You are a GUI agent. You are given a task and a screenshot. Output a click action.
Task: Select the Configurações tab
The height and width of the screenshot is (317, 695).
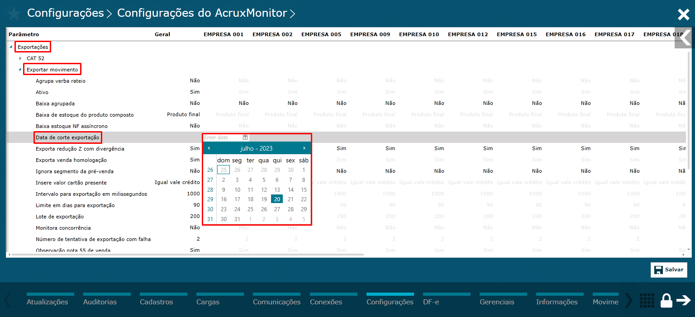tap(390, 300)
